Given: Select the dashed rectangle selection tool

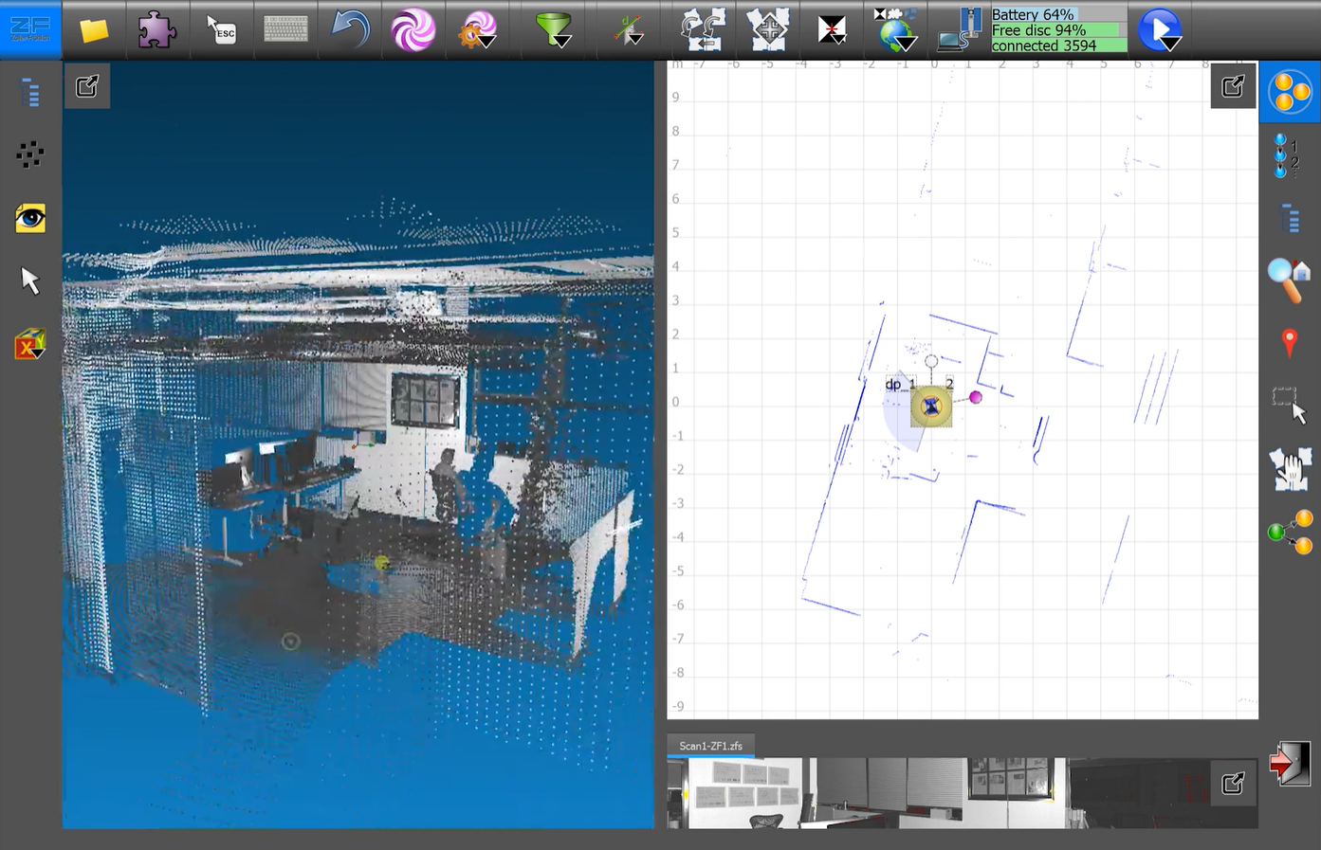Looking at the screenshot, I should [x=1290, y=405].
